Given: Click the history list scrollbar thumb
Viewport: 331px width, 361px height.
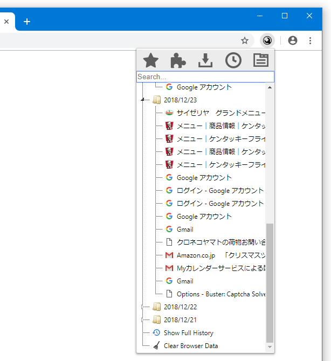Looking at the screenshot, I should [x=270, y=283].
